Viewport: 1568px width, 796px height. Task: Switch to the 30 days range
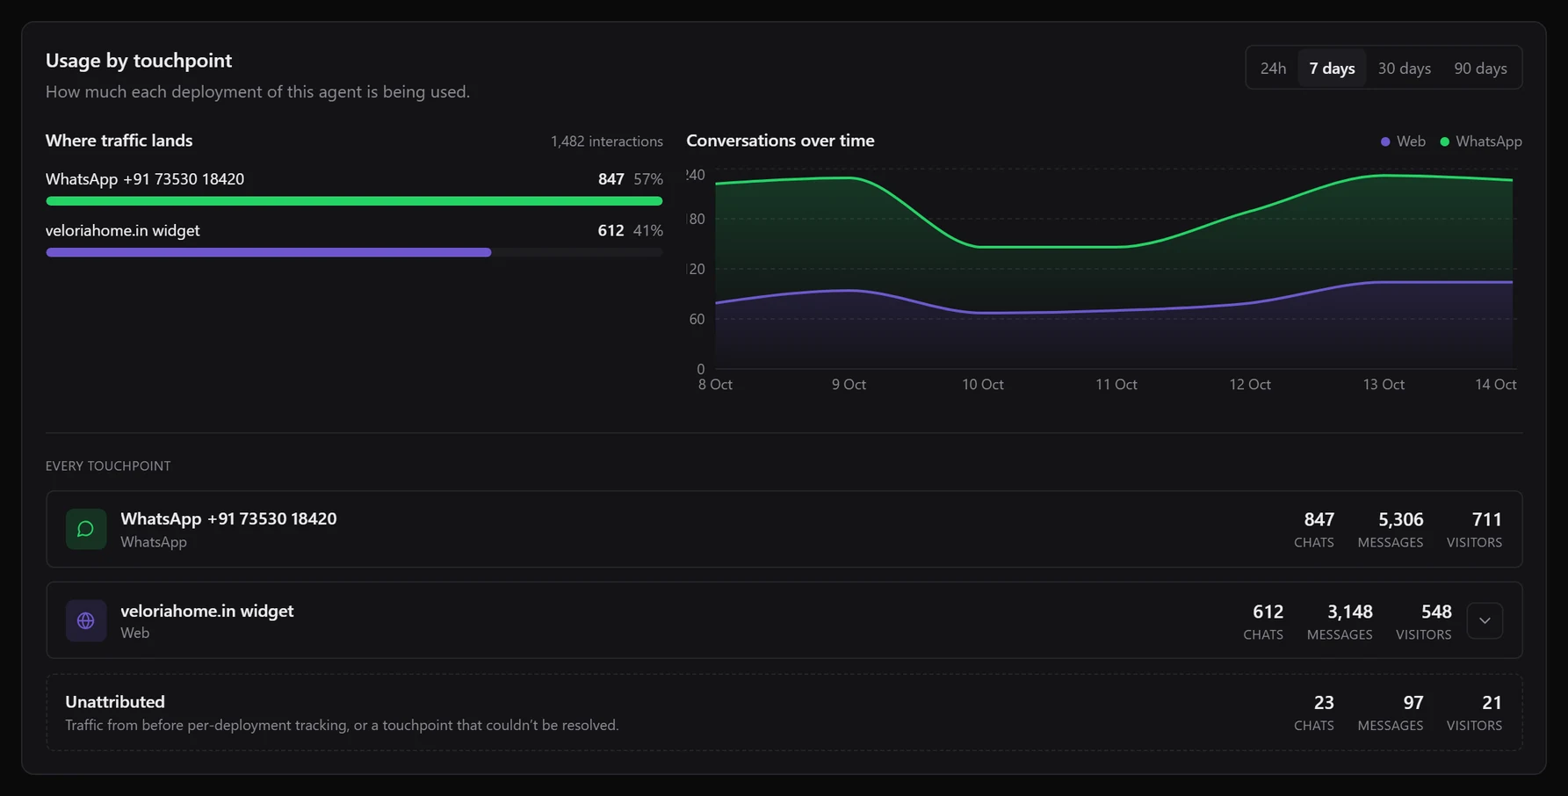coord(1404,68)
